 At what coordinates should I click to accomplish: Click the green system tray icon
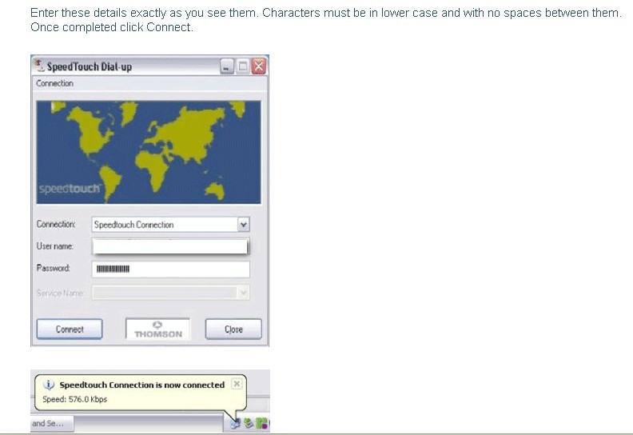point(248,424)
